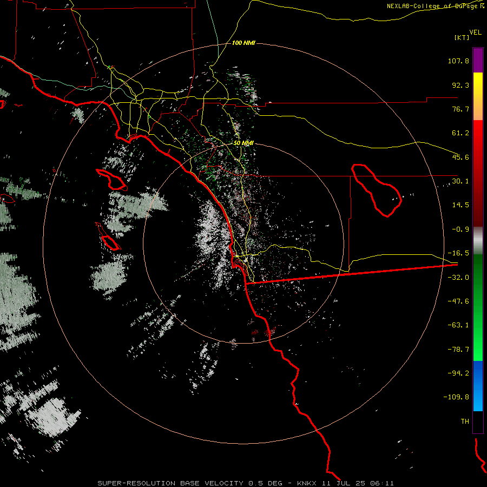This screenshot has height=487, width=487.
Task: Pick the blue segment of the color bar
Action: [478, 386]
